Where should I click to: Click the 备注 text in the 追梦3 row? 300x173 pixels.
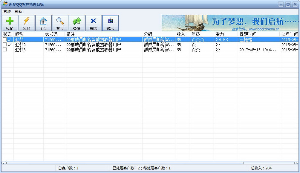(94, 50)
